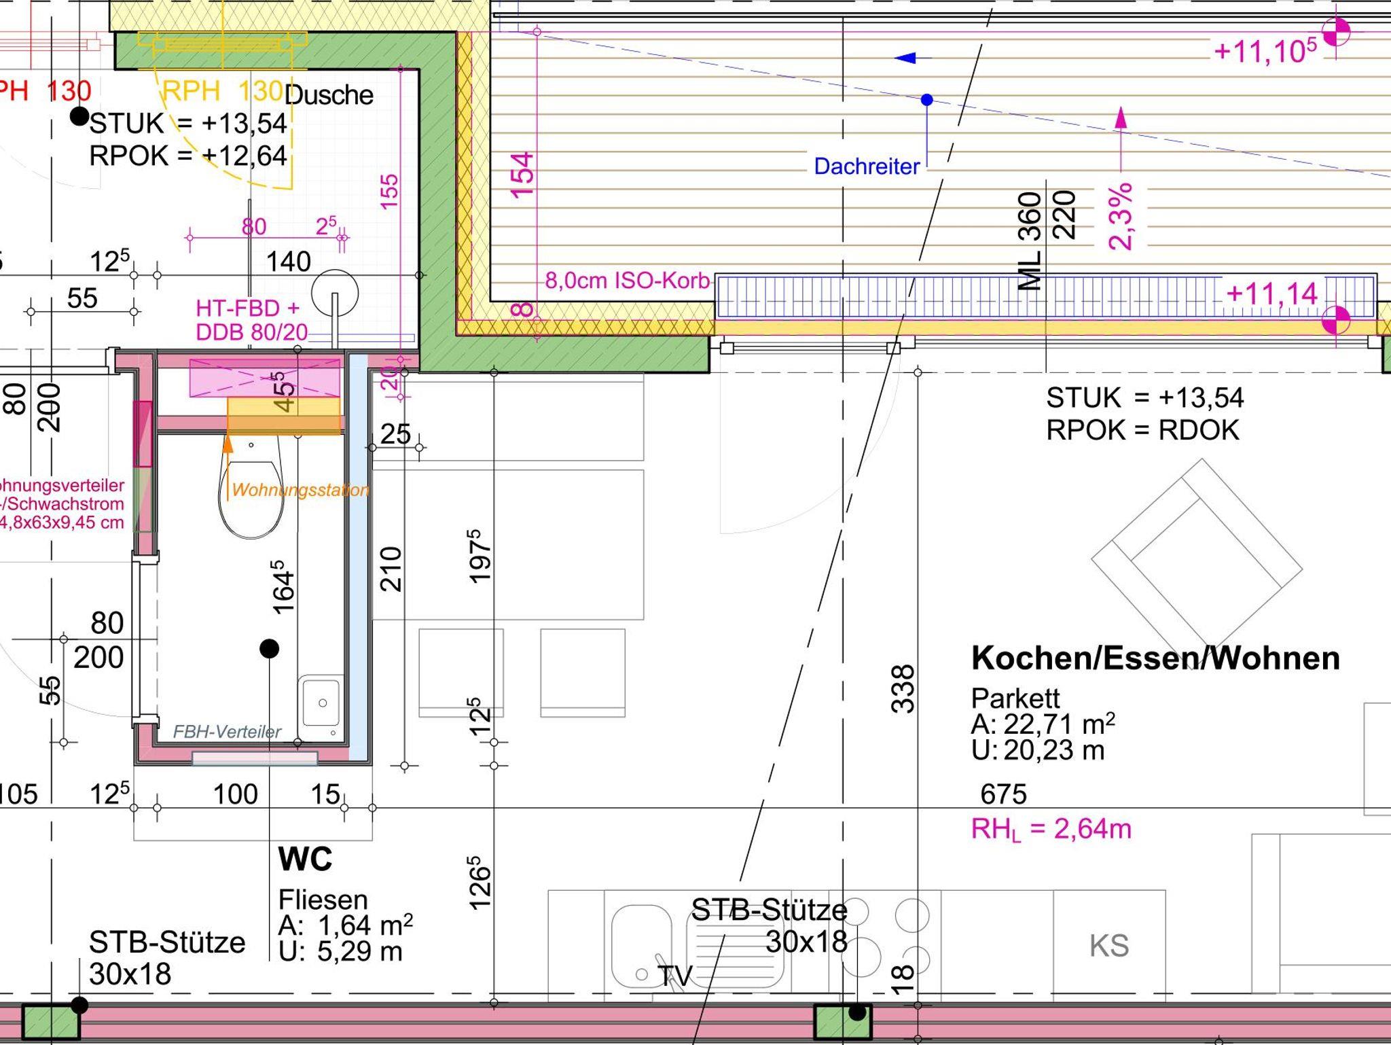Click the blue left-pointing flow arrow
The width and height of the screenshot is (1391, 1045).
(907, 58)
